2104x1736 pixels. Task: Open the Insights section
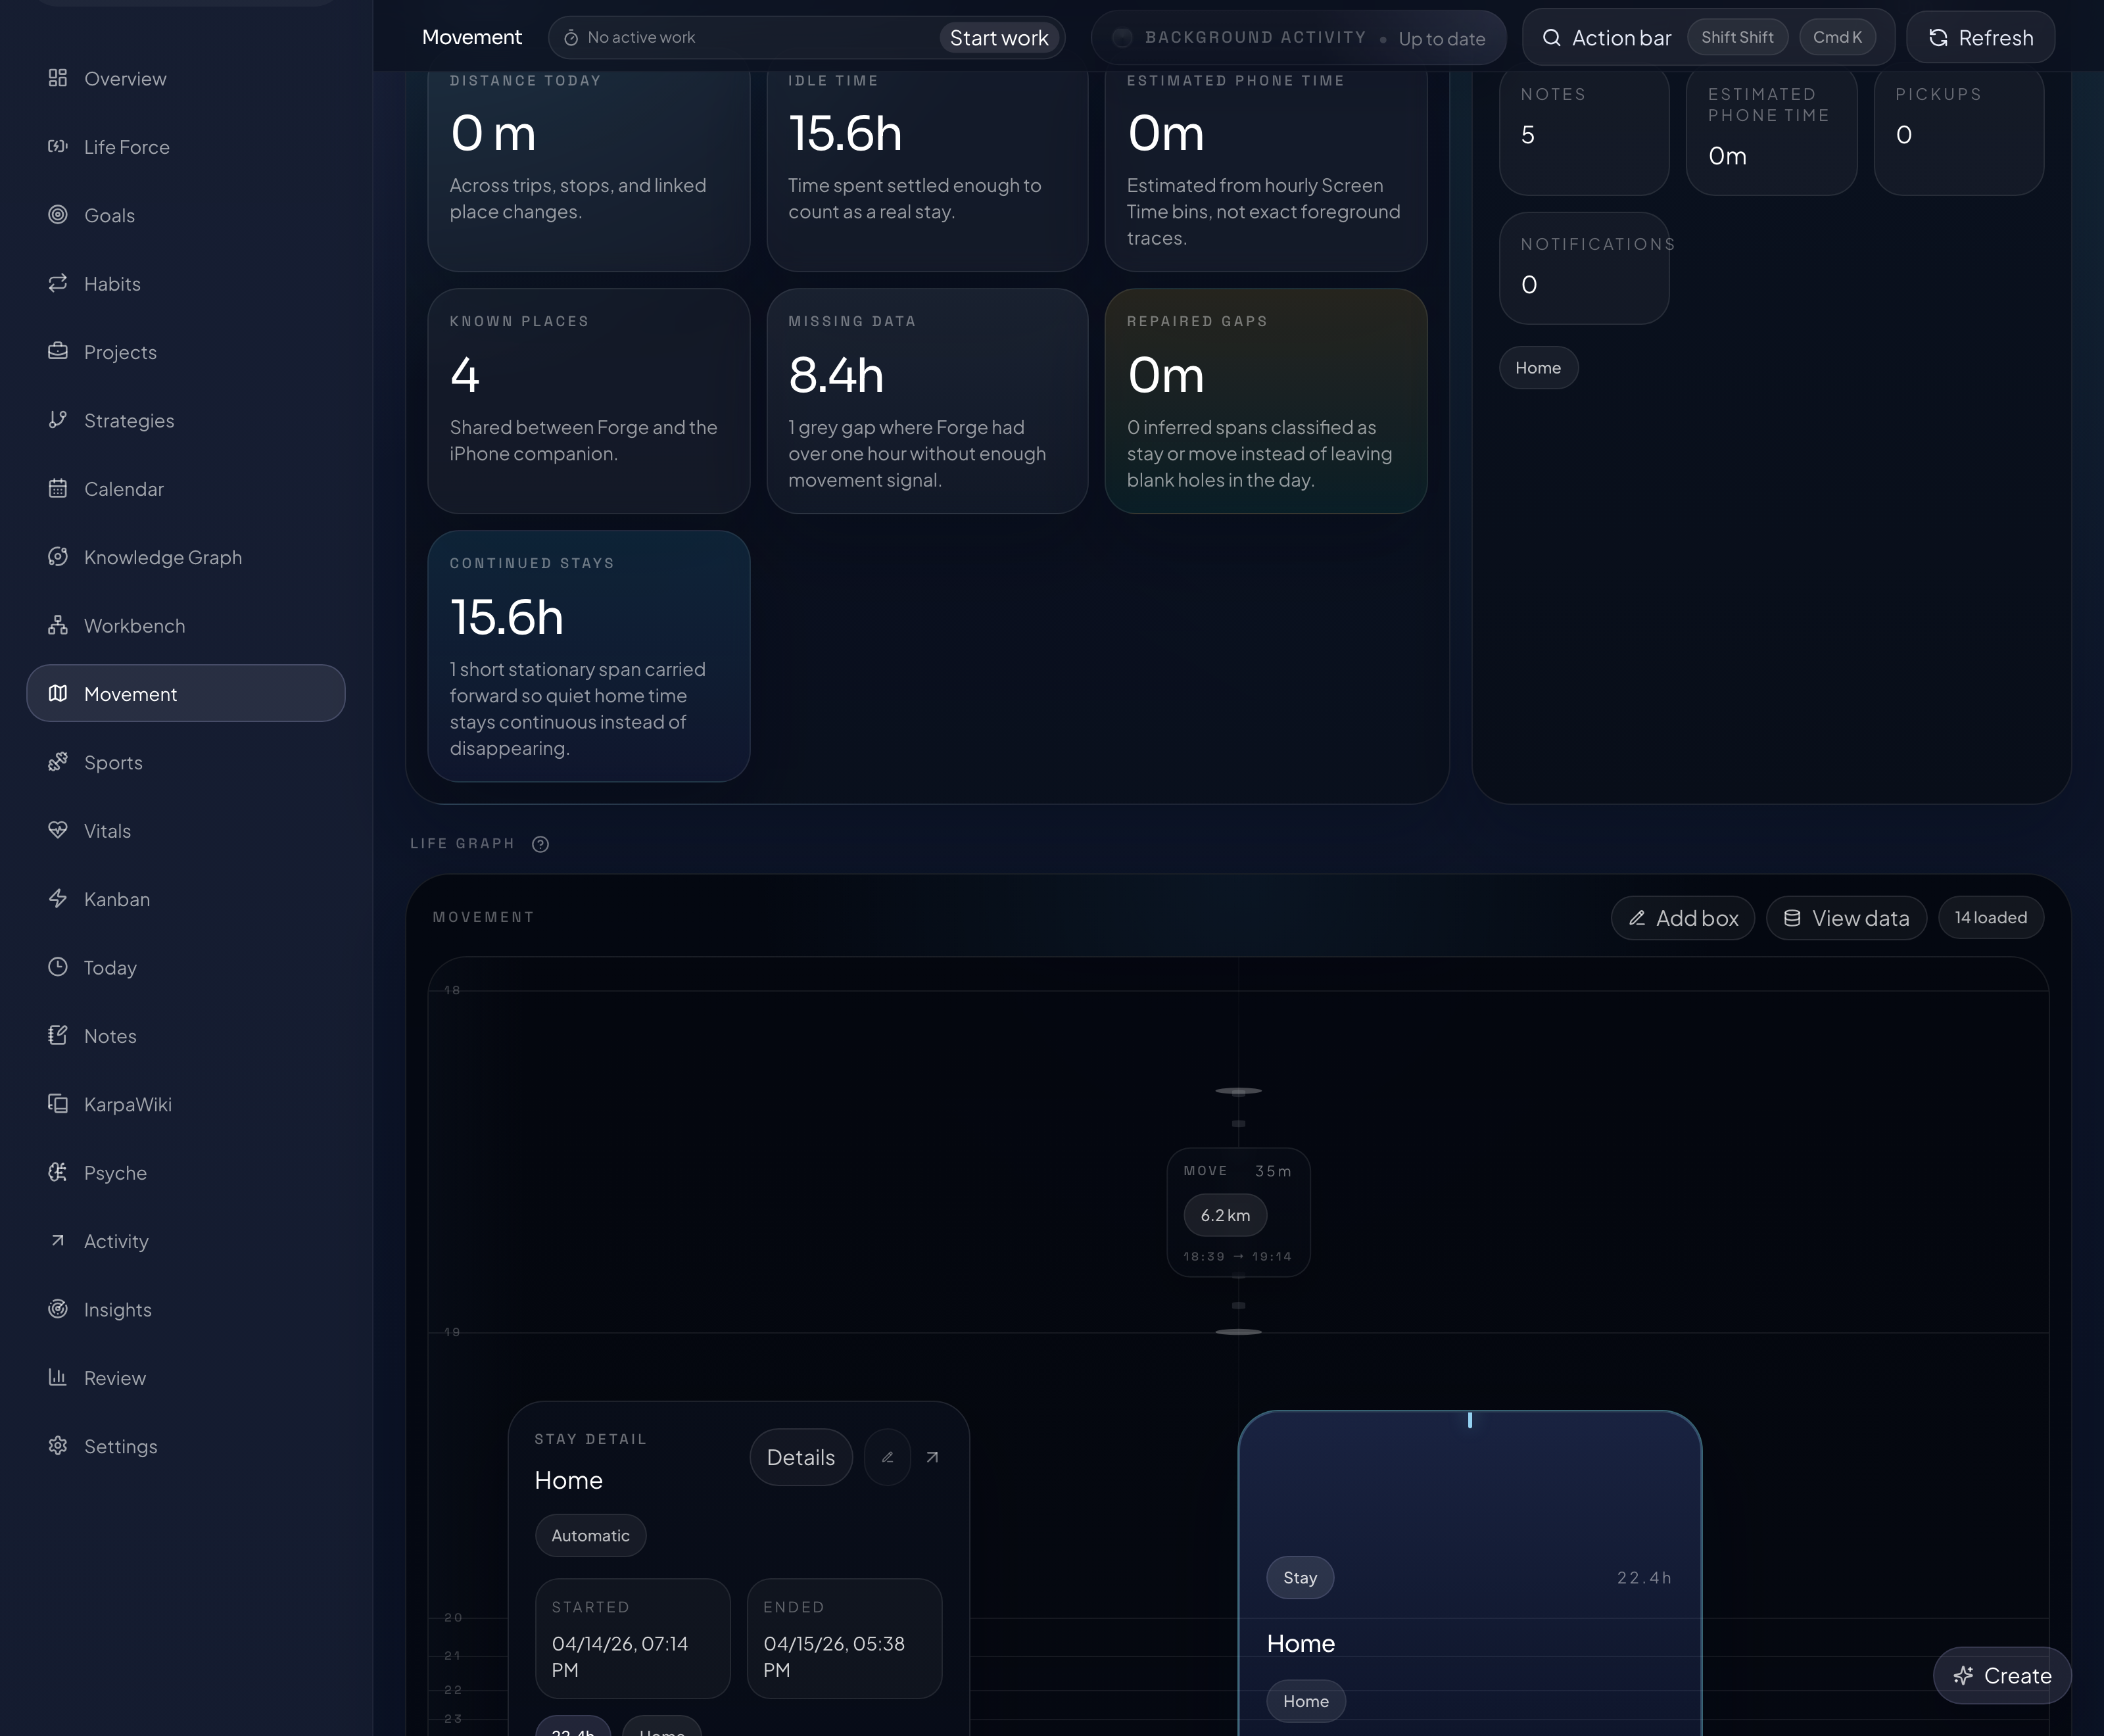pyautogui.click(x=117, y=1309)
